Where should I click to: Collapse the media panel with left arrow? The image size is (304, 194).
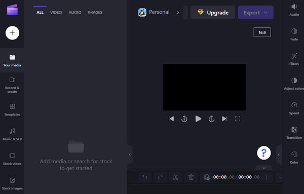130,154
